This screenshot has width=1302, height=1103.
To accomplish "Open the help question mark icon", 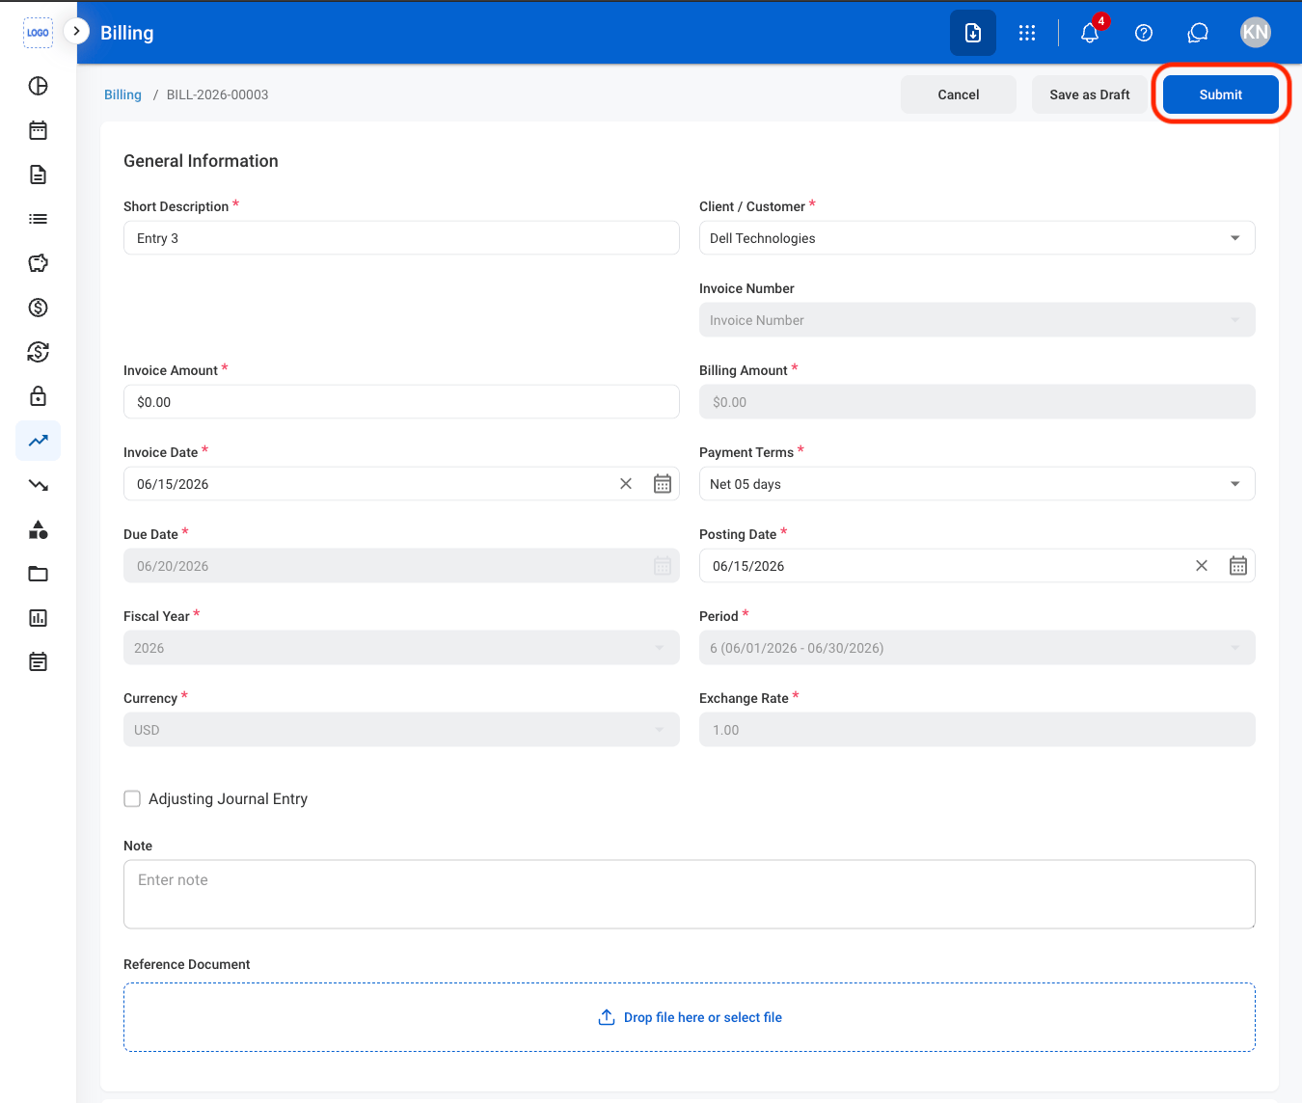I will click(1144, 33).
